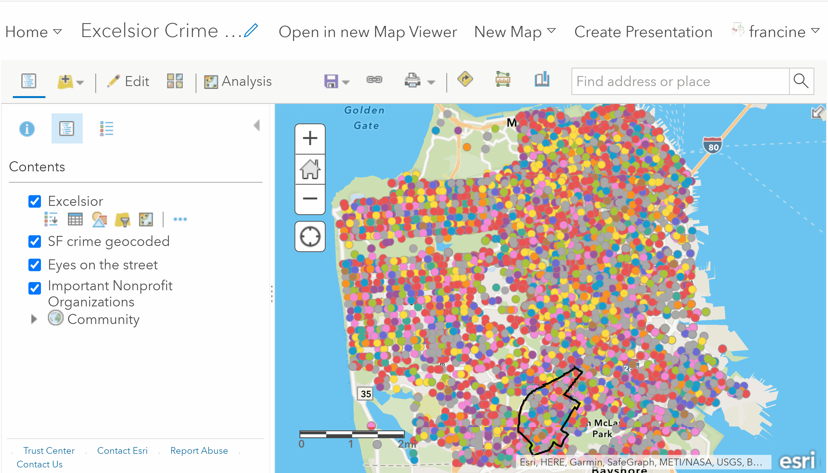Click Open in new Map Viewer
This screenshot has height=473, width=828.
tap(368, 32)
